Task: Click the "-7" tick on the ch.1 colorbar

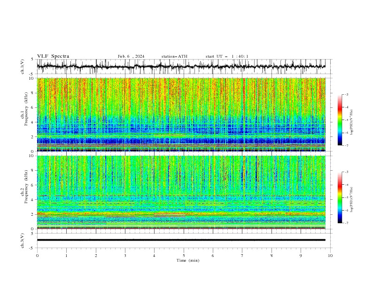Action: coord(346,145)
